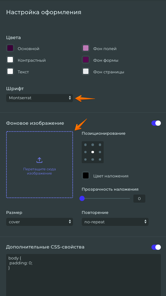Viewport: 166px width, 296px height.
Task: Select top-left positioning dot
Action: pos(86,145)
